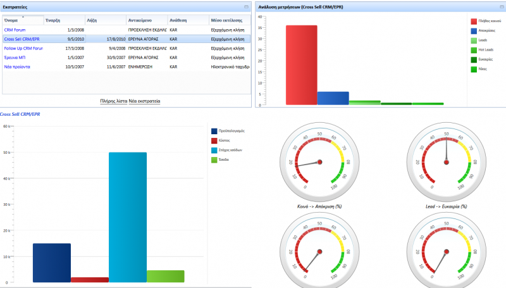Image resolution: width=506 pixels, height=288 pixels.
Task: Click the Lead -> Ευκαιρία (%) gauge
Action: click(x=447, y=162)
